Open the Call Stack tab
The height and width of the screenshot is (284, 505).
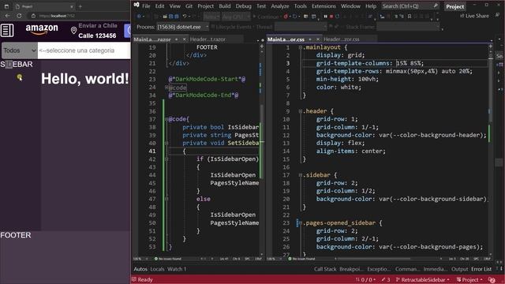click(x=325, y=269)
